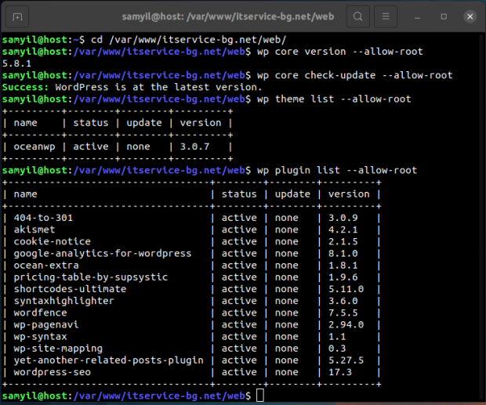
Task: Click version '2.94.0' of wp-pagenavi
Action: point(346,325)
